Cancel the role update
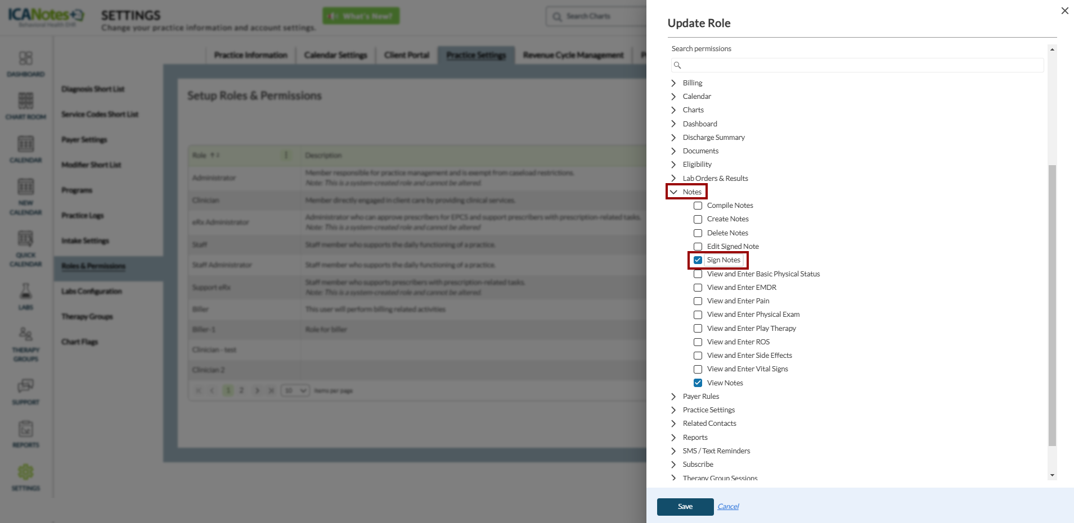 (728, 507)
